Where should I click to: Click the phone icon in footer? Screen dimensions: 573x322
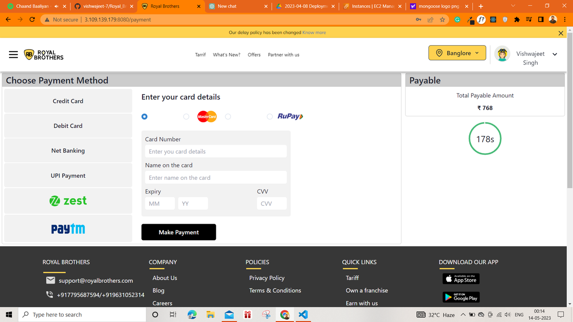pos(50,295)
